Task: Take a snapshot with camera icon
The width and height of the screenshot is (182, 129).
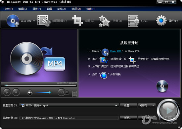Action: coord(62,92)
